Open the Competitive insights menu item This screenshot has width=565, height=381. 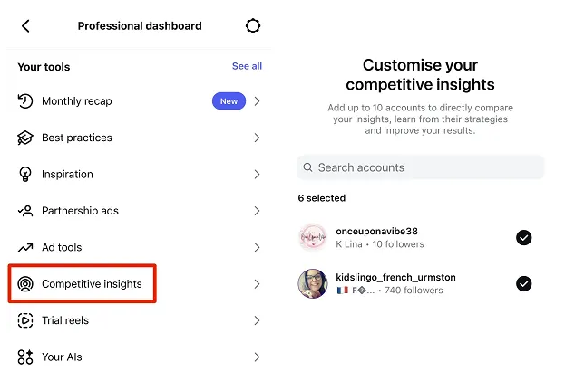[x=91, y=284]
